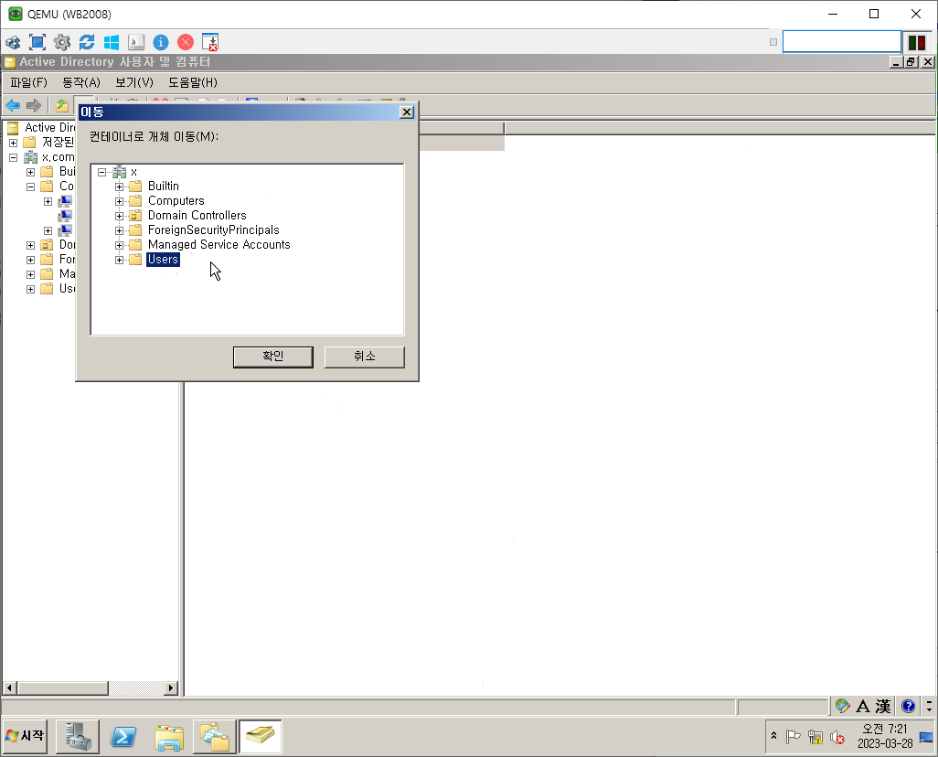The height and width of the screenshot is (757, 938).
Task: Close the 이동 dialog with its X
Action: [407, 112]
